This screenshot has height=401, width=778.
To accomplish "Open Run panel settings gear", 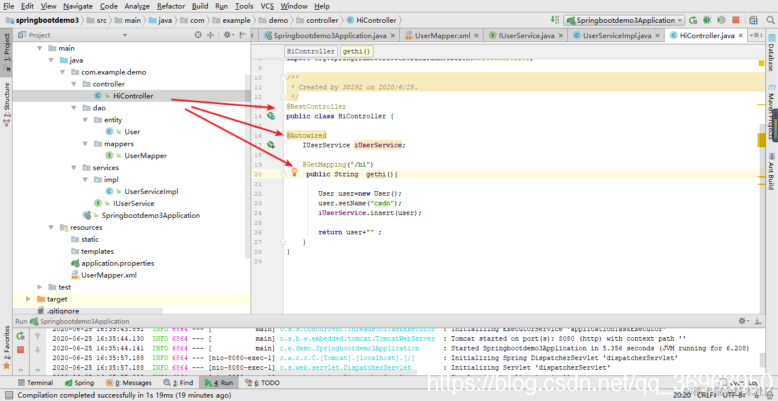I will 744,321.
